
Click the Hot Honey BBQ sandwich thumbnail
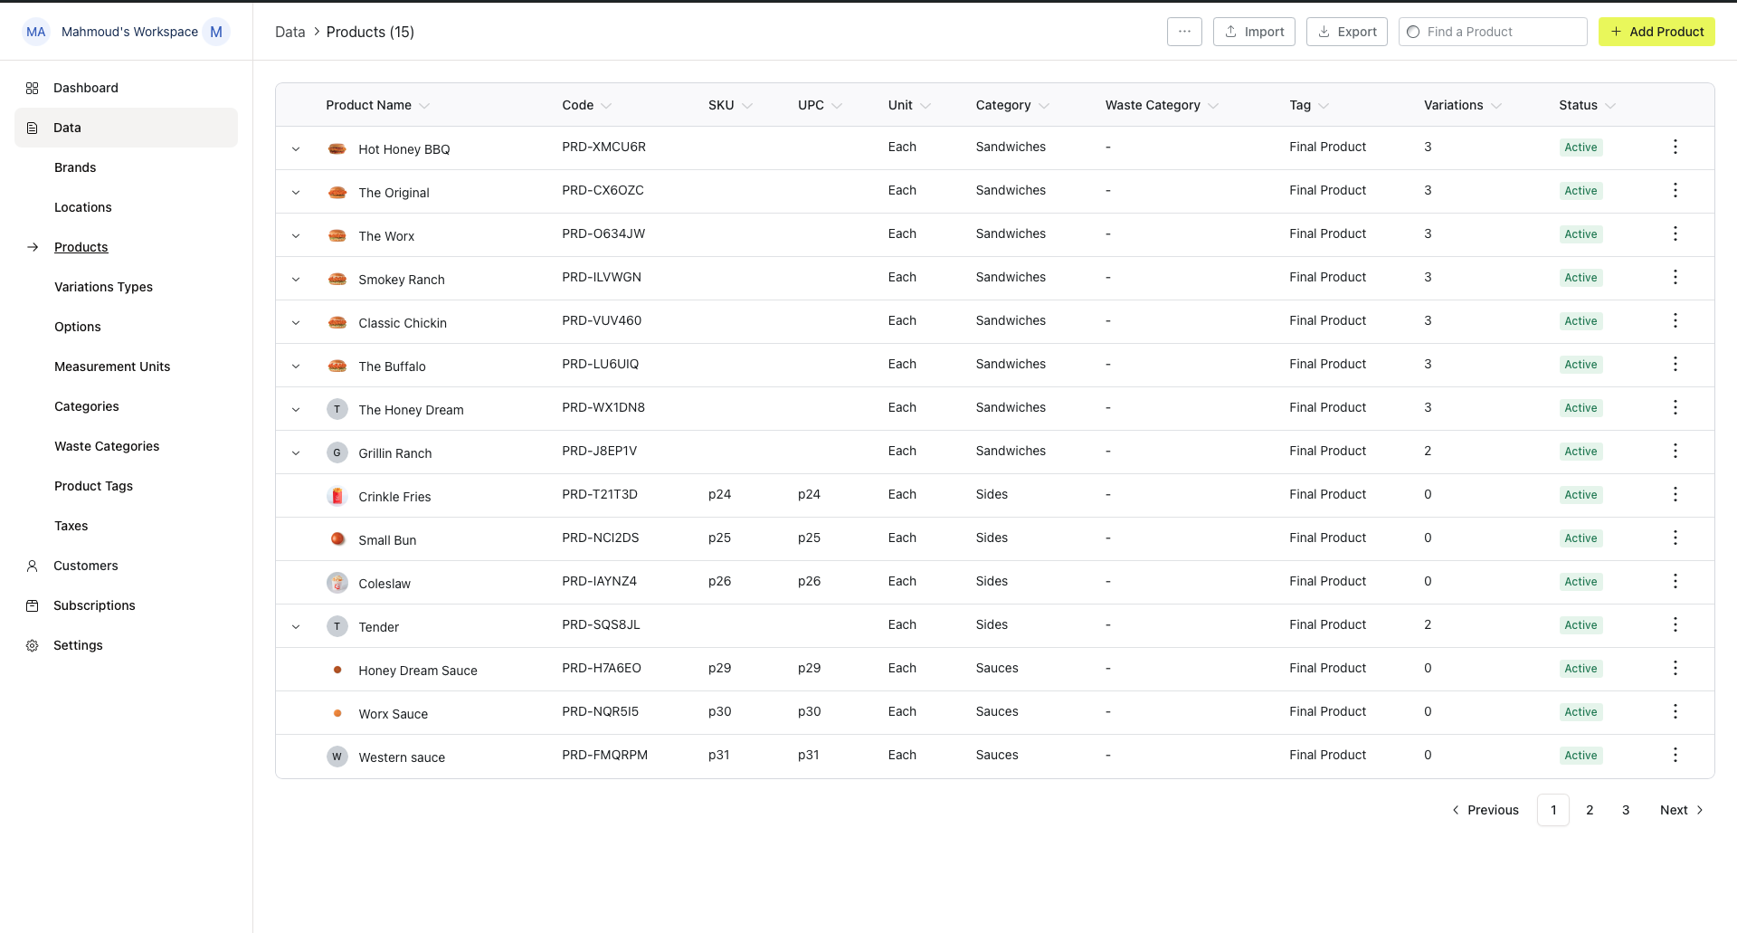[x=337, y=148]
